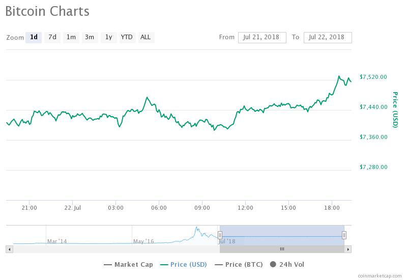Open coinmarketcap.com credit link
The image size is (407, 280).
pyautogui.click(x=380, y=275)
